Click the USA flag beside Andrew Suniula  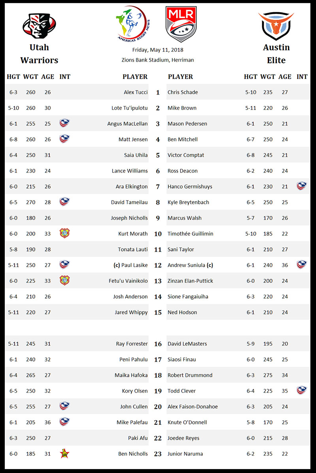[x=302, y=265]
